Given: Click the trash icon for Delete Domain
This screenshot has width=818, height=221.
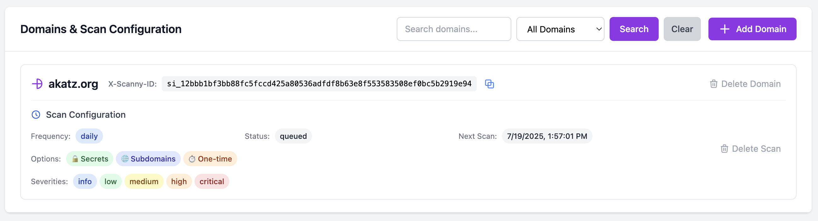Looking at the screenshot, I should pos(713,84).
